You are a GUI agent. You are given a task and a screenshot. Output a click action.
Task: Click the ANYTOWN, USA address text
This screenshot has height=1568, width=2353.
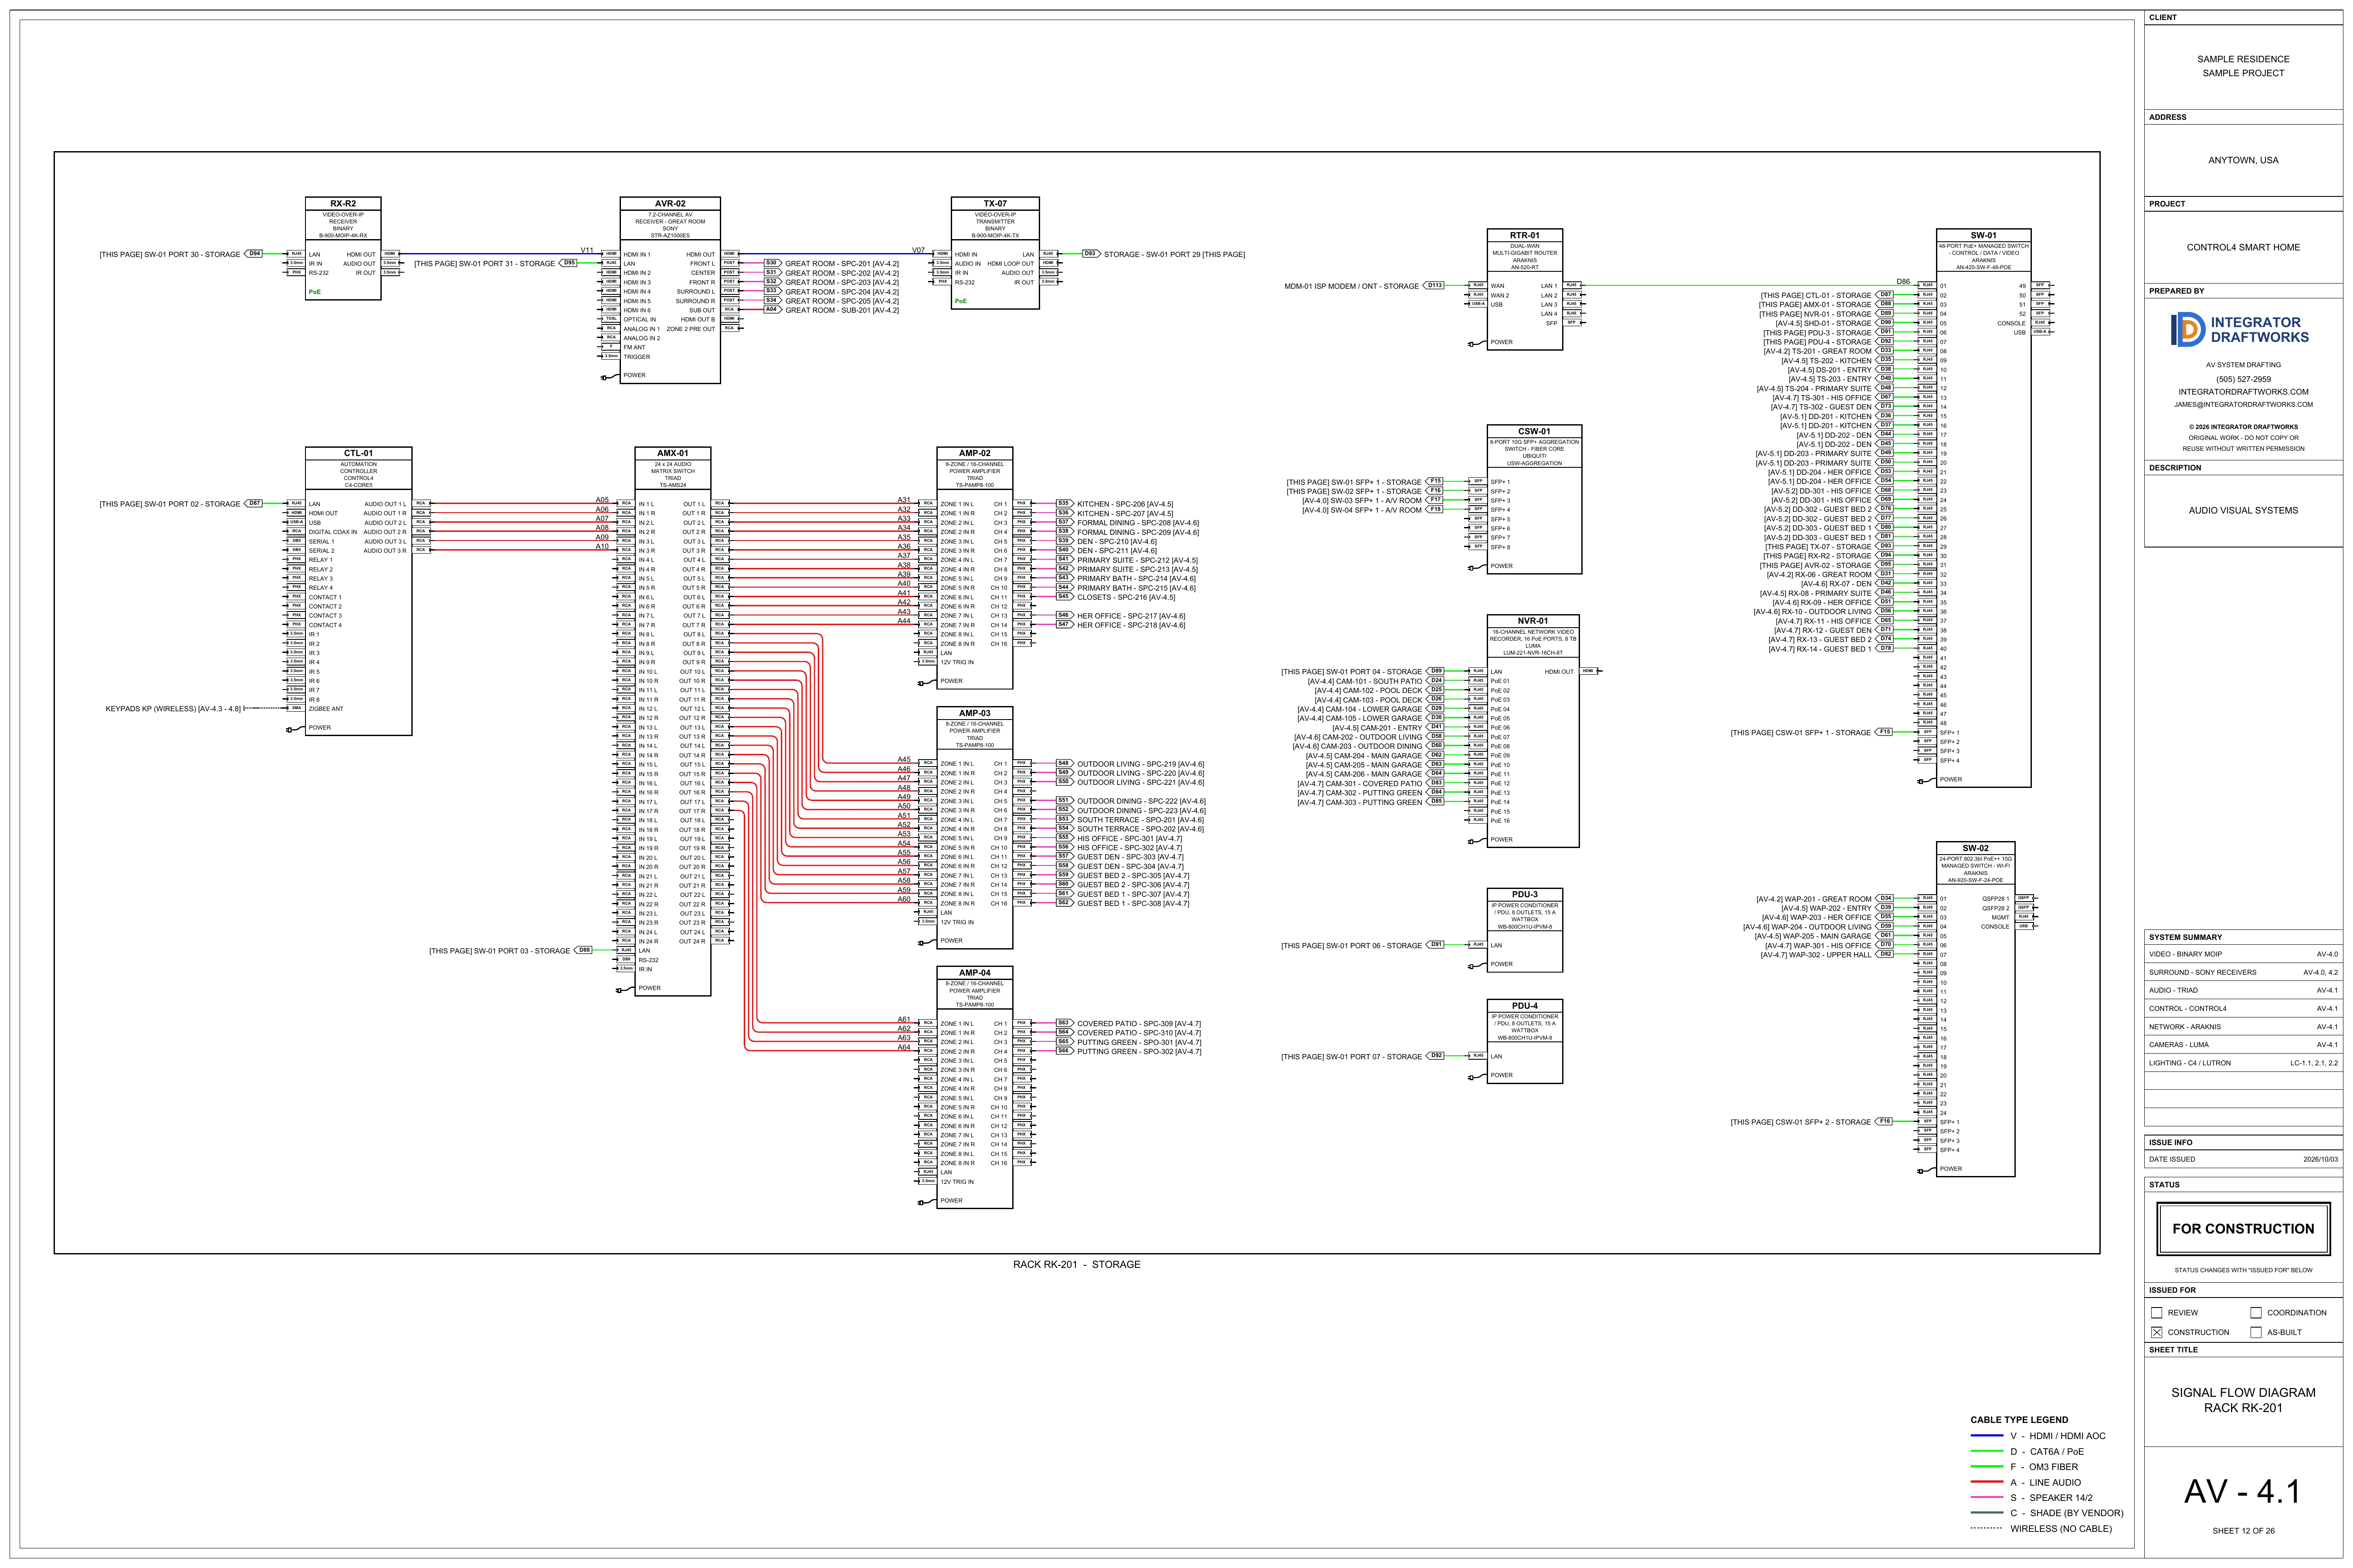(2243, 160)
